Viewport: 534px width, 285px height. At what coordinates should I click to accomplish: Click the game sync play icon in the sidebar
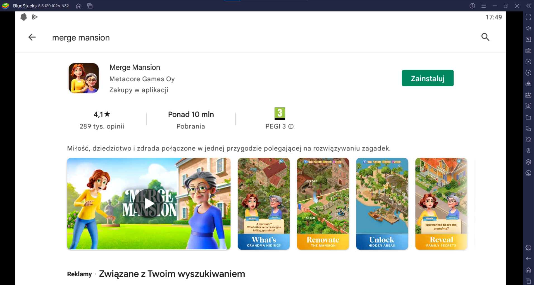click(528, 62)
